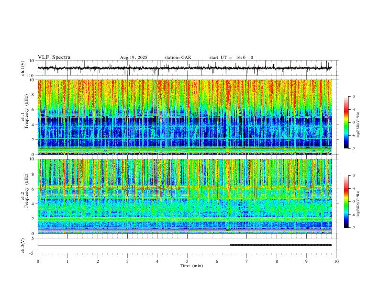Click the ch.1 spectrogram panel
Viewport: 379px width, 293px height.
[x=185, y=117]
